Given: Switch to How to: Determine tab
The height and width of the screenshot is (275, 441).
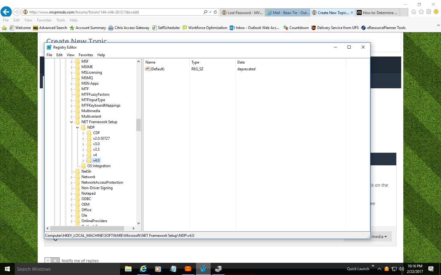Looking at the screenshot, I should (x=377, y=13).
